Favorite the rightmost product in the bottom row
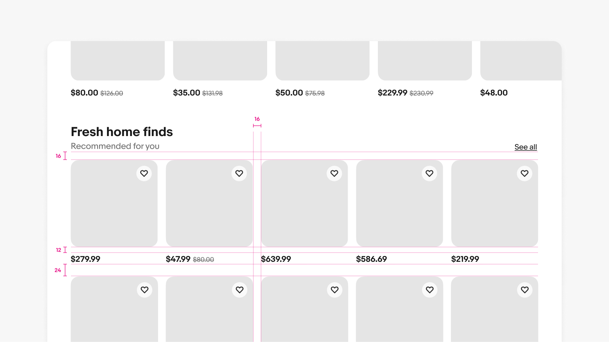This screenshot has height=342, width=609. coord(525,290)
